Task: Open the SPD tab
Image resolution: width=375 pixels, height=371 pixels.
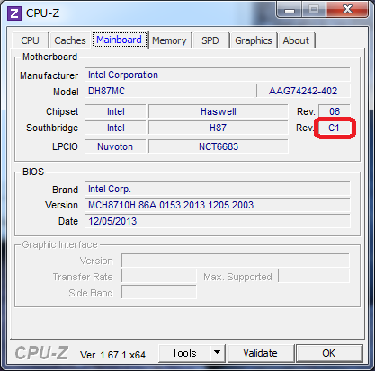Action: (210, 40)
